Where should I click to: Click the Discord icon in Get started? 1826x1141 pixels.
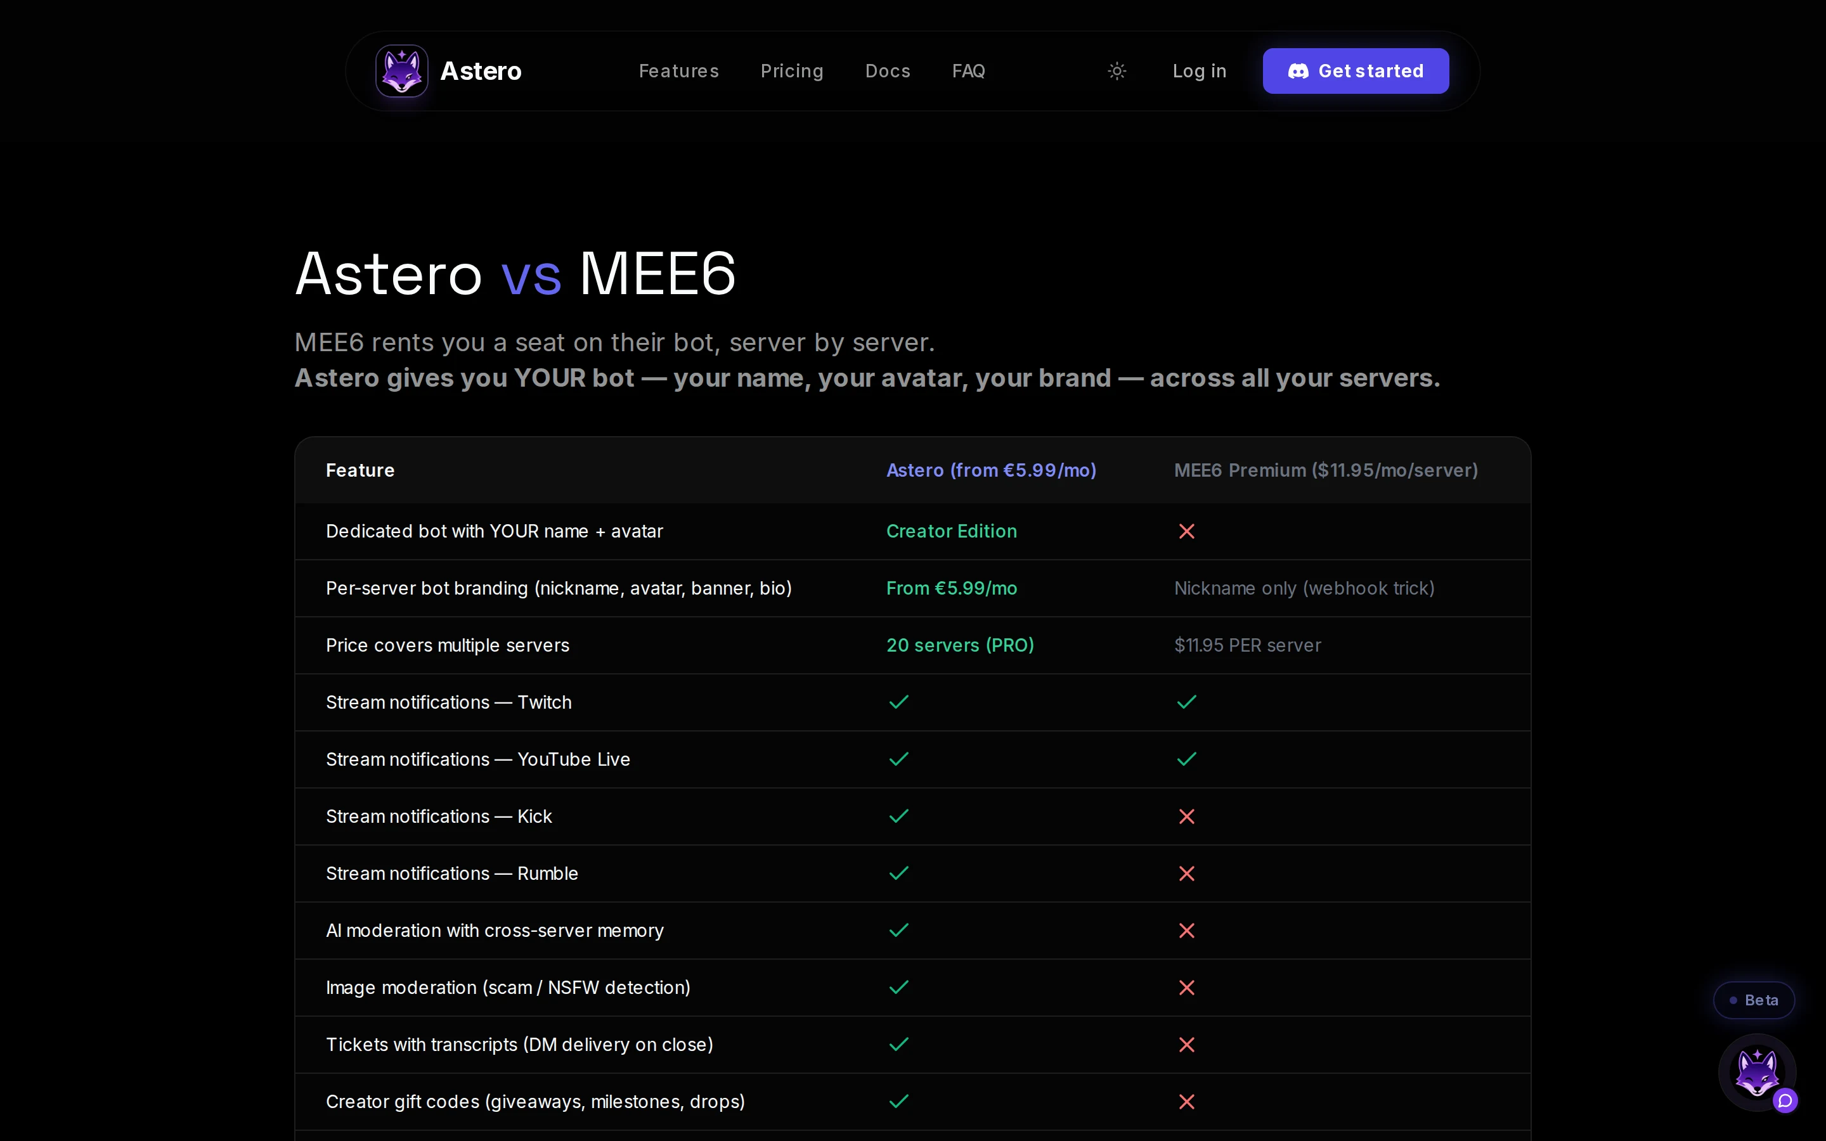(x=1298, y=71)
